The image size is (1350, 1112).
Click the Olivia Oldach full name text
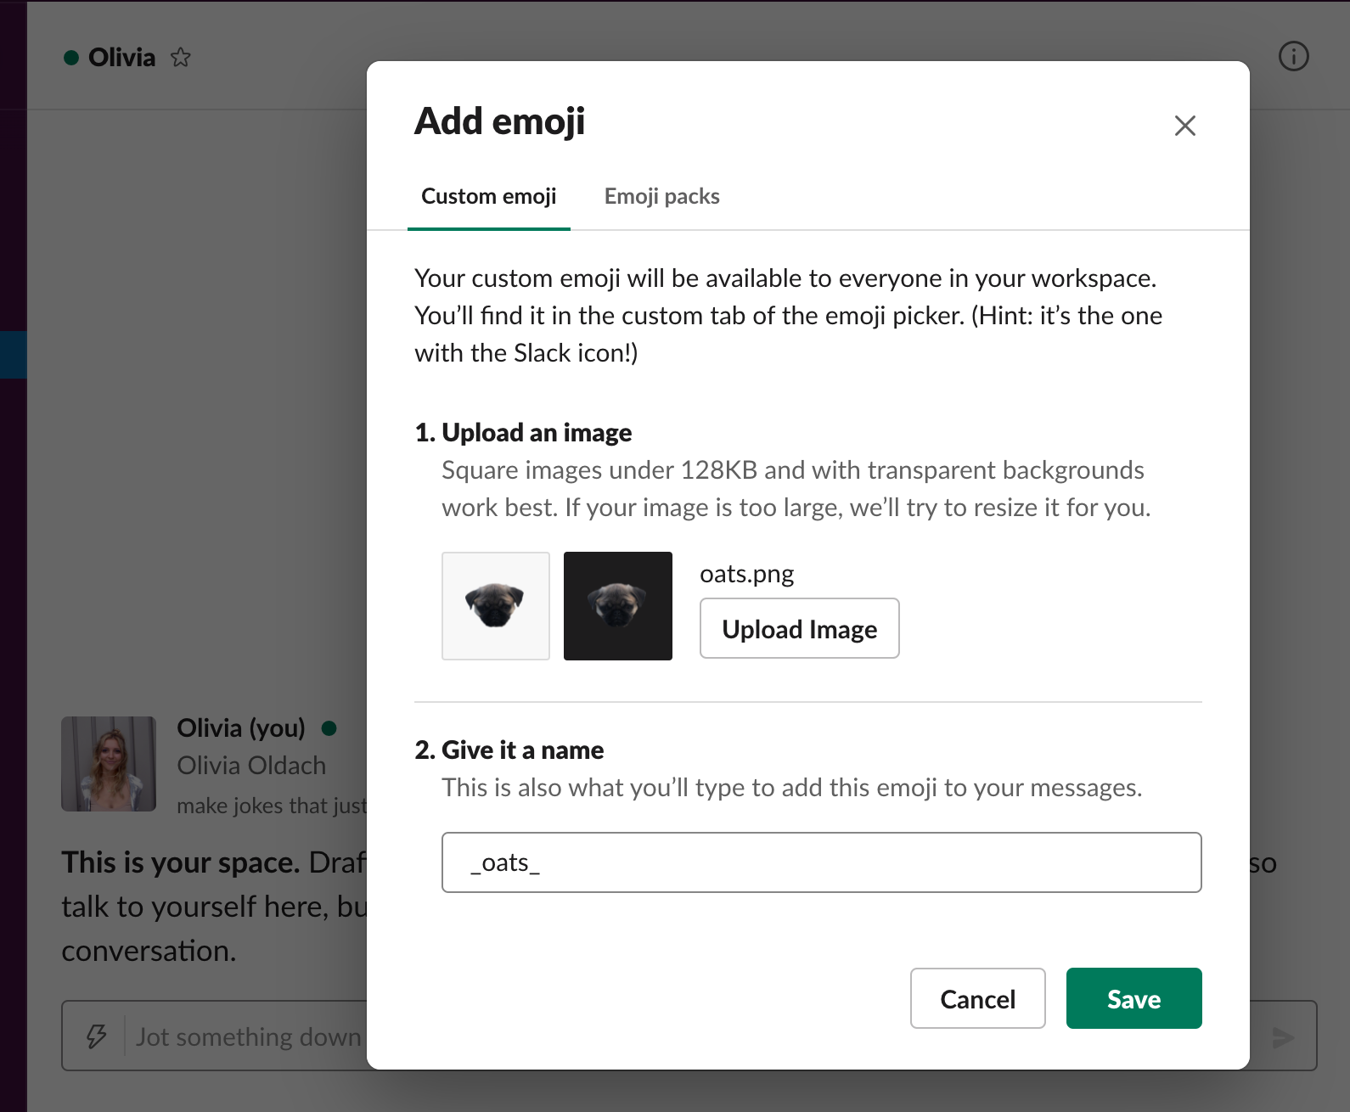tap(251, 766)
